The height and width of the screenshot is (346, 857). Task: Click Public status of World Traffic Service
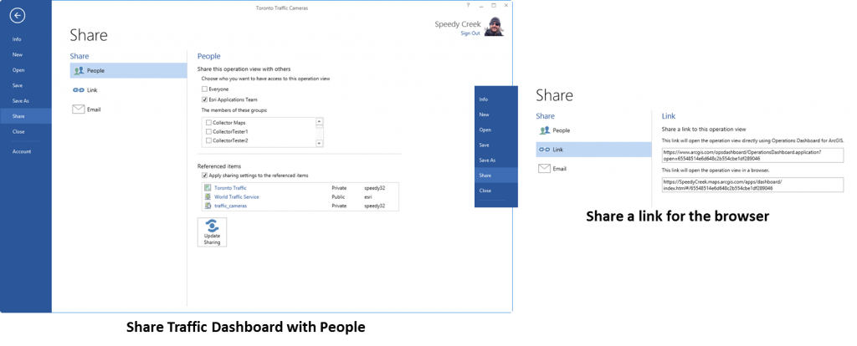coord(338,196)
